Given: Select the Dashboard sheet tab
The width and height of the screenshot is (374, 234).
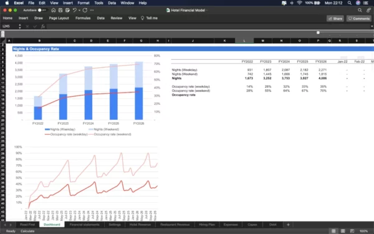Looking at the screenshot, I should (x=52, y=225).
